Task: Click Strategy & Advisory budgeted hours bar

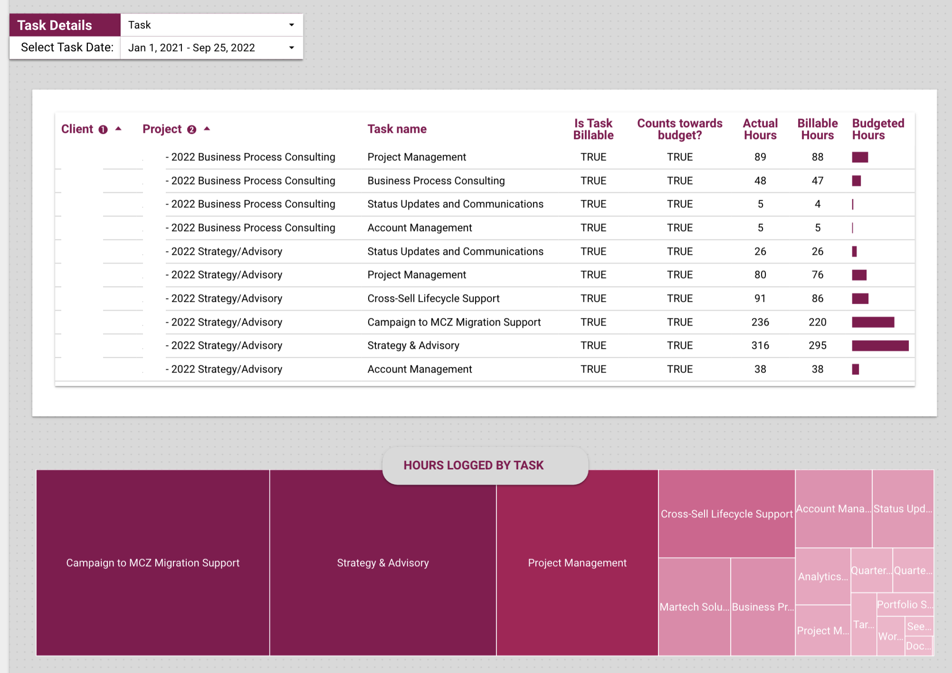Action: [880, 346]
